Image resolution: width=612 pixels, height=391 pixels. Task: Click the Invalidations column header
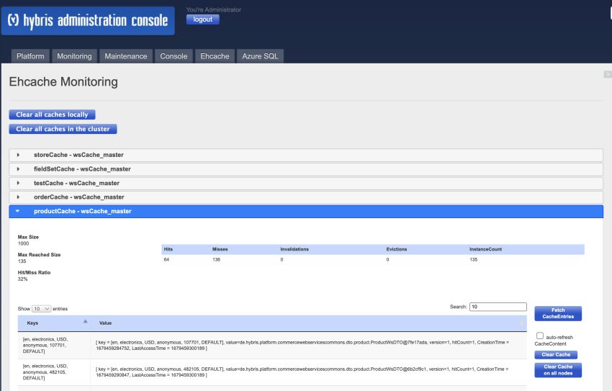[294, 249]
